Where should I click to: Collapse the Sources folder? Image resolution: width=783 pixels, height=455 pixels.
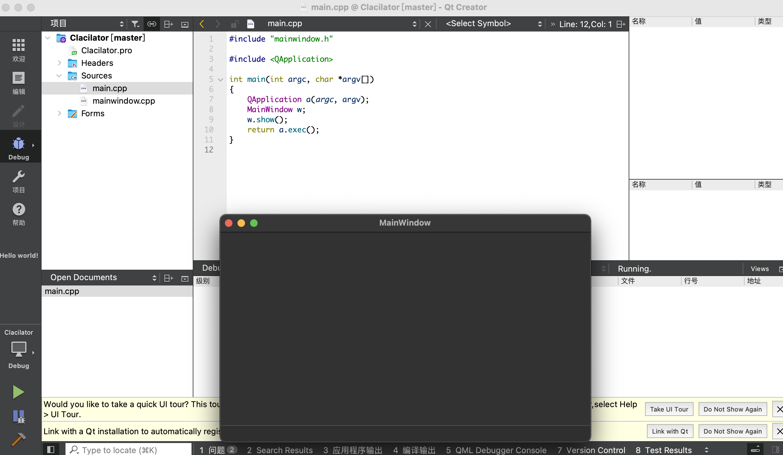pos(59,76)
